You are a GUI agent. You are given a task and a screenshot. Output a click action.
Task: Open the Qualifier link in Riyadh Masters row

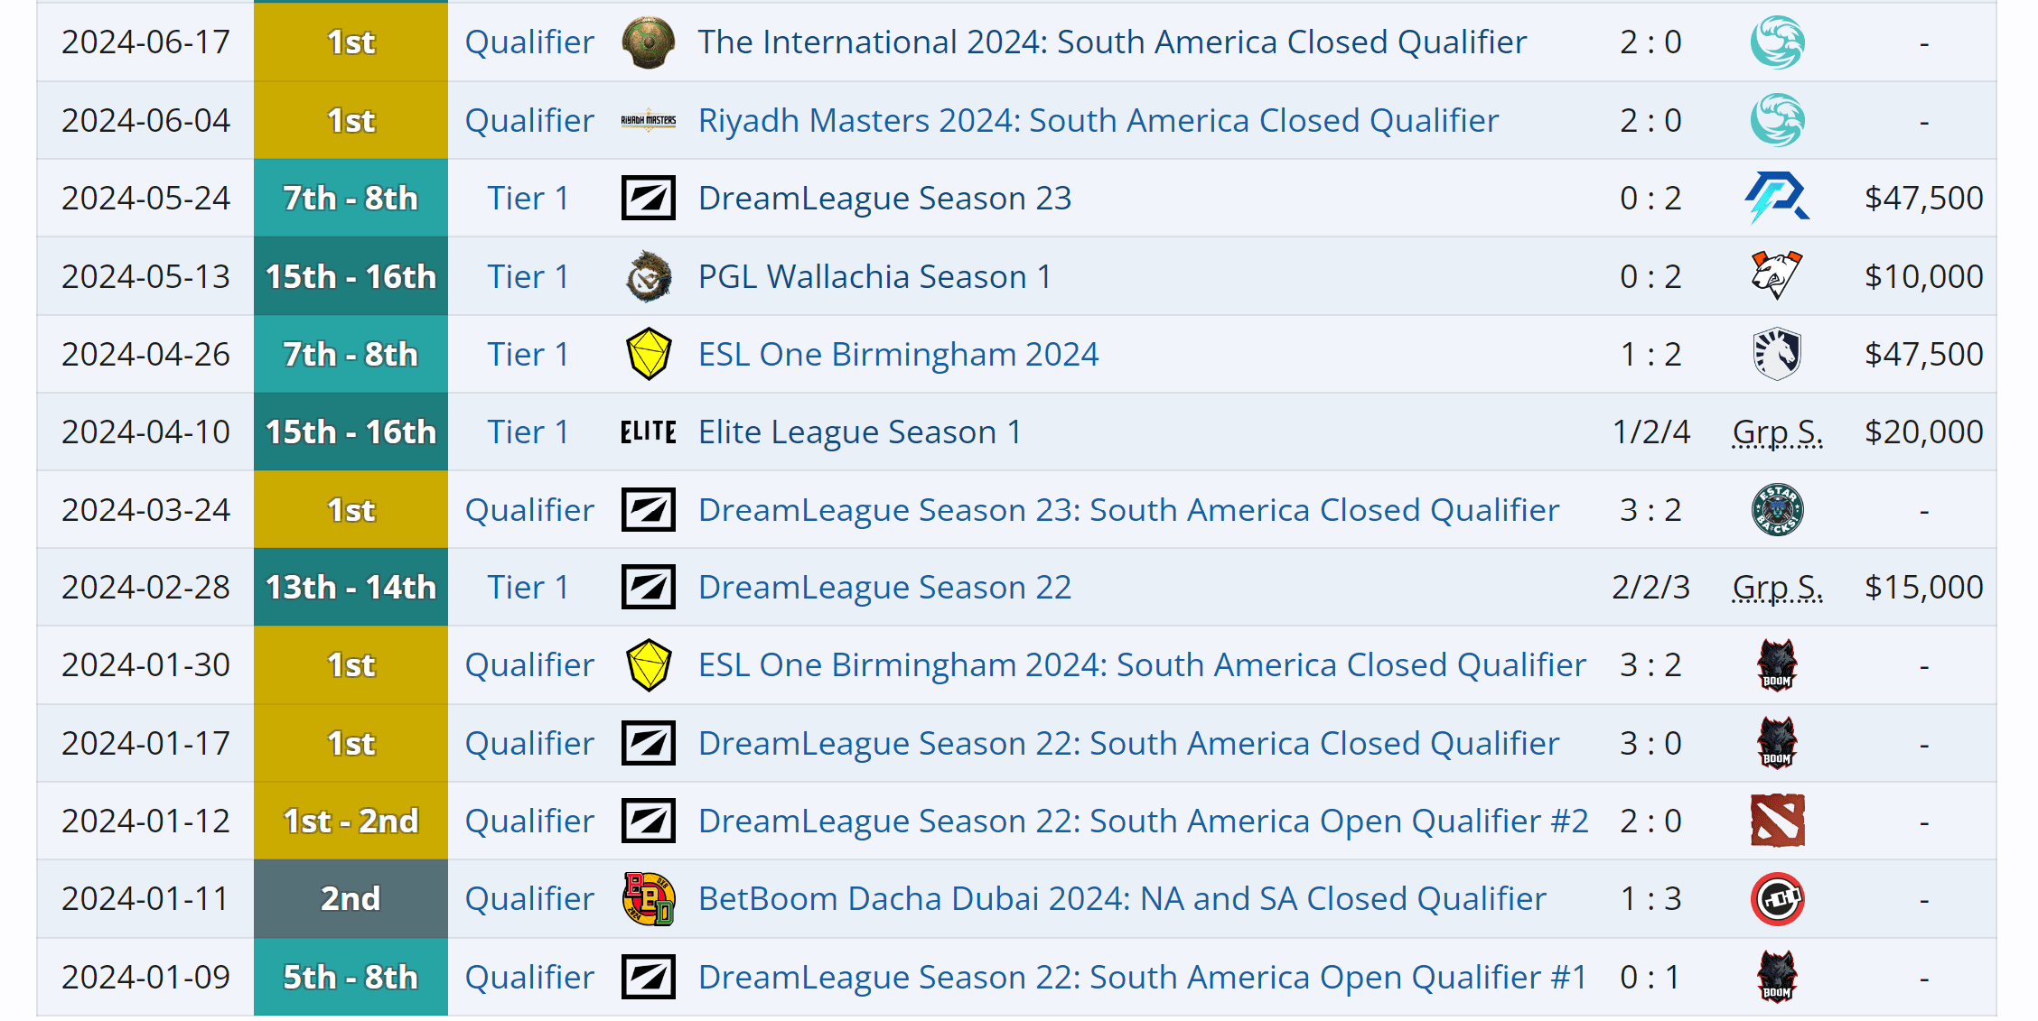(528, 119)
